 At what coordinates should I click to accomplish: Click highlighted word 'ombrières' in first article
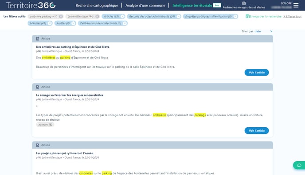pyautogui.click(x=48, y=57)
